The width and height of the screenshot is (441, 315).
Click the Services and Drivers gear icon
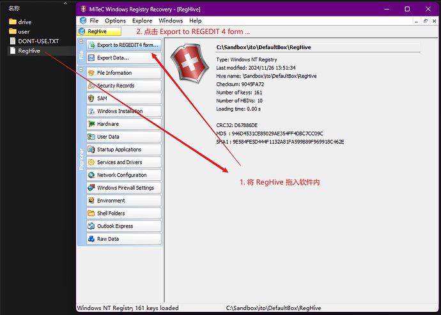pyautogui.click(x=91, y=162)
